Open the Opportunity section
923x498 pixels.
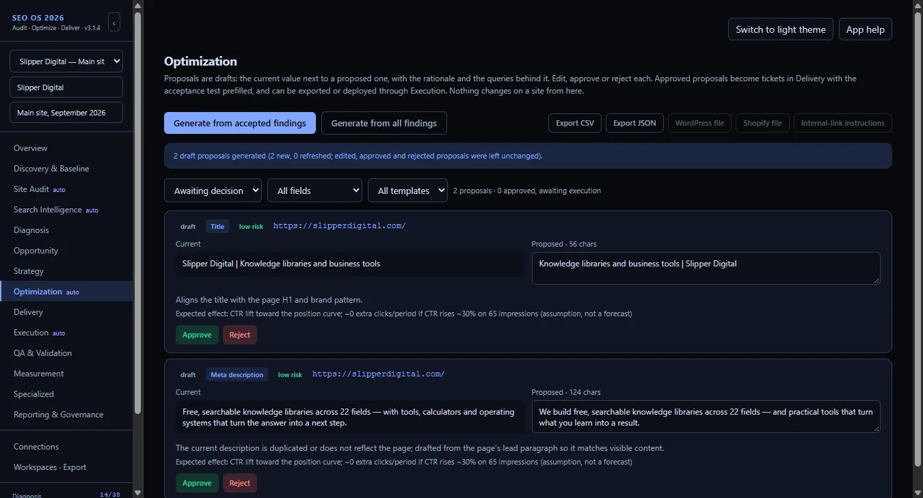(66, 251)
